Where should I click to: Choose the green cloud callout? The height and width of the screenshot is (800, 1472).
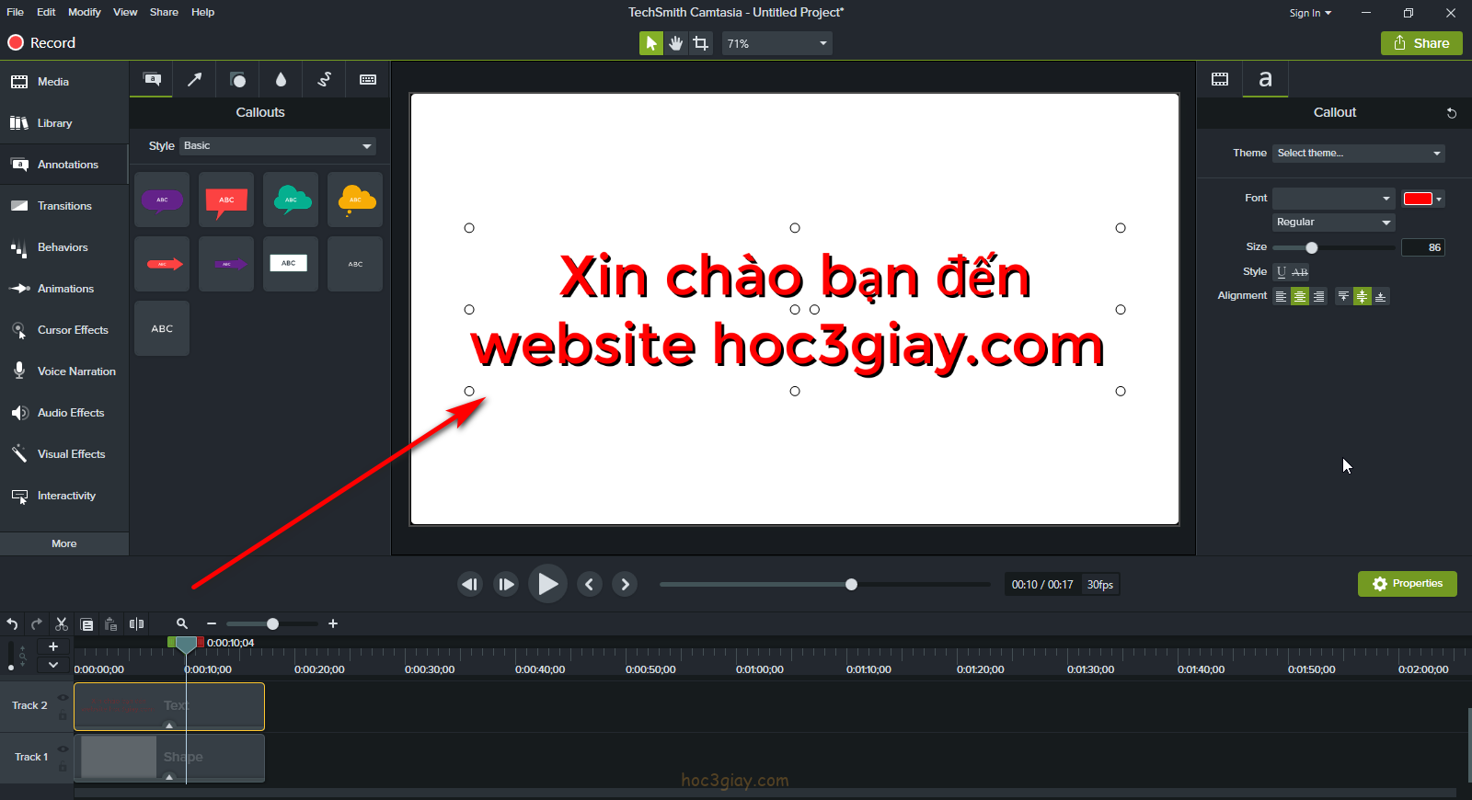(x=291, y=200)
